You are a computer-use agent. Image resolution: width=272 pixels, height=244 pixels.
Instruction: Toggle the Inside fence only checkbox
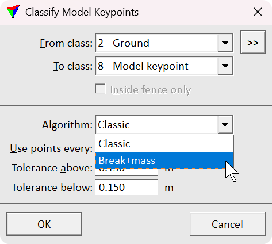click(100, 89)
